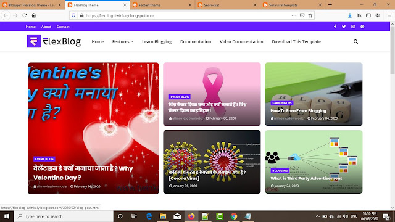The image size is (395, 222).
Task: Click EARNINGTIPS category label
Action: click(282, 103)
